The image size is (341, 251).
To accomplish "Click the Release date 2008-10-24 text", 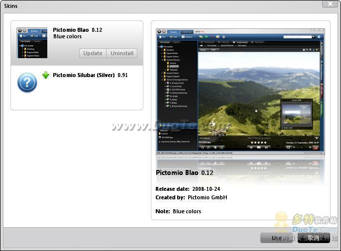I will click(188, 189).
